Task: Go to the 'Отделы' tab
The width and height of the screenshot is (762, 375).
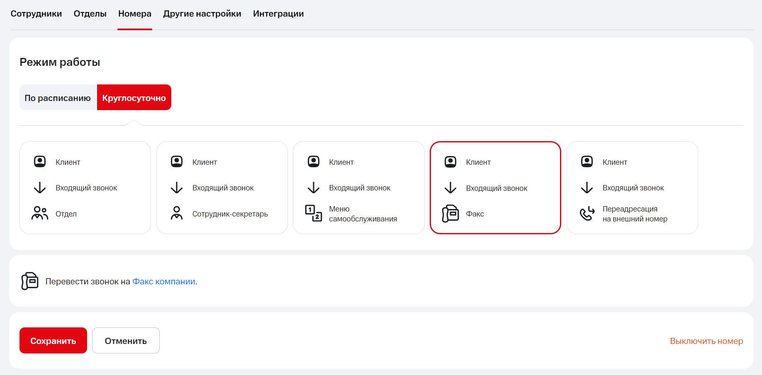Action: (x=90, y=14)
